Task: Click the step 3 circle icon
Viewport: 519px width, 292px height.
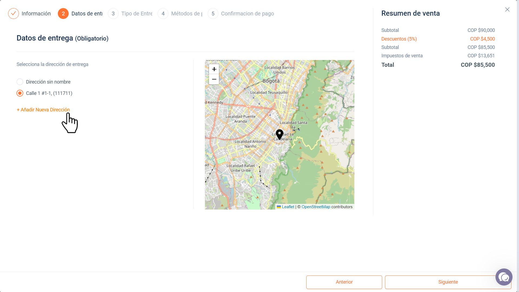Action: click(x=113, y=14)
